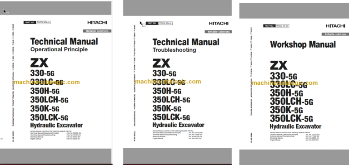The image size is (349, 165).
Task: Click 'Reliable solutions' tag on Troubleshooting cover
Action: tap(218, 32)
